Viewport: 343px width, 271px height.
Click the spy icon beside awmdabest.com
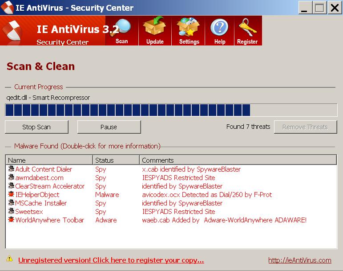click(11, 177)
